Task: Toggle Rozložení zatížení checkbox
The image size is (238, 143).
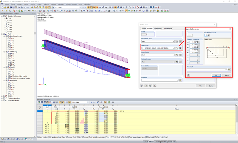Action: tap(4, 100)
